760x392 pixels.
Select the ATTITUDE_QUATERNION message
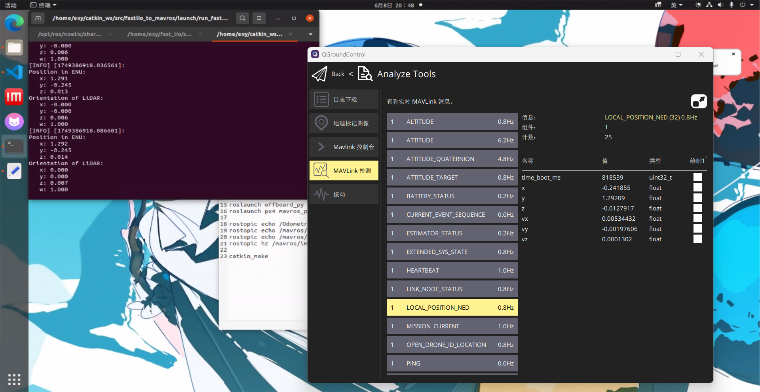[452, 159]
